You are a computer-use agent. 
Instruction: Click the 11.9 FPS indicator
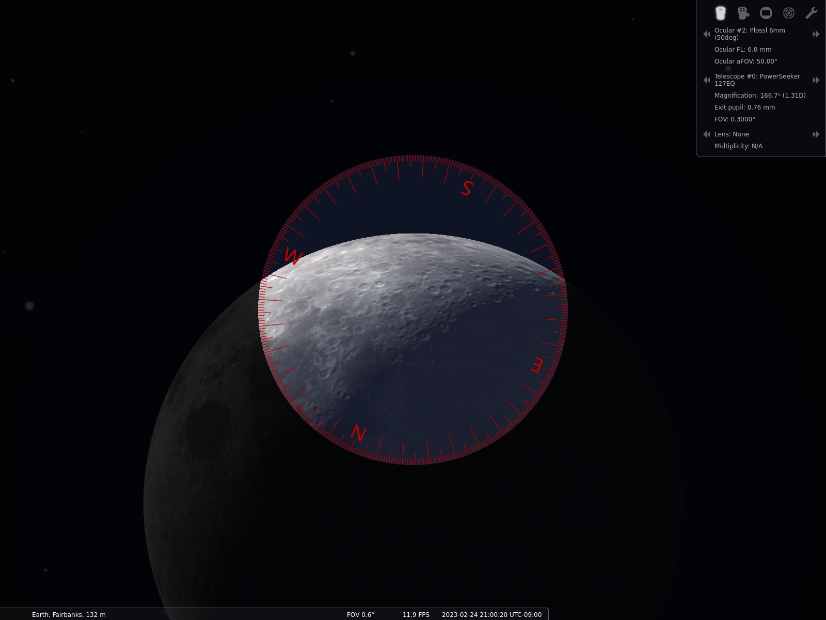pos(416,614)
